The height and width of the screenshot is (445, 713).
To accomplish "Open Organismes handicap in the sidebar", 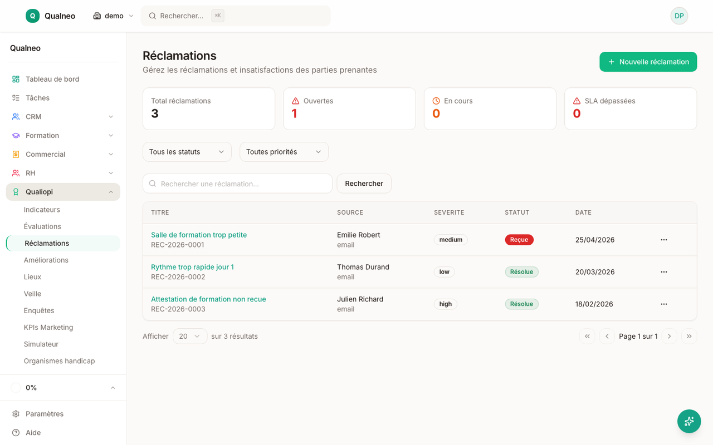I will 59,361.
